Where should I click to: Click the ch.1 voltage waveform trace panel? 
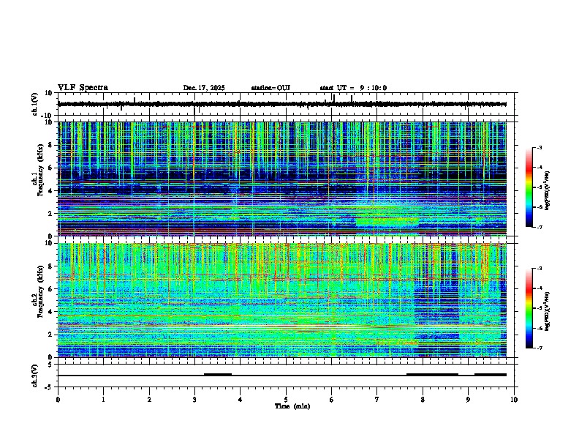click(287, 104)
